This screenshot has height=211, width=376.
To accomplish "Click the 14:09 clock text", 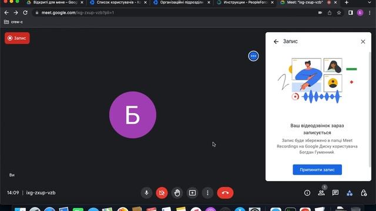I will [13, 193].
